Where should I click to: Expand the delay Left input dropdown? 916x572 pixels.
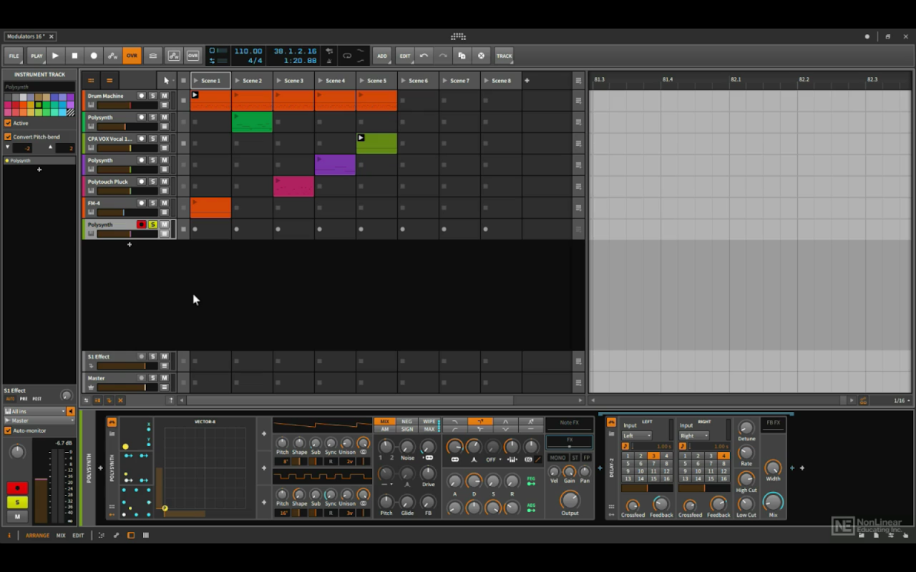tap(636, 435)
